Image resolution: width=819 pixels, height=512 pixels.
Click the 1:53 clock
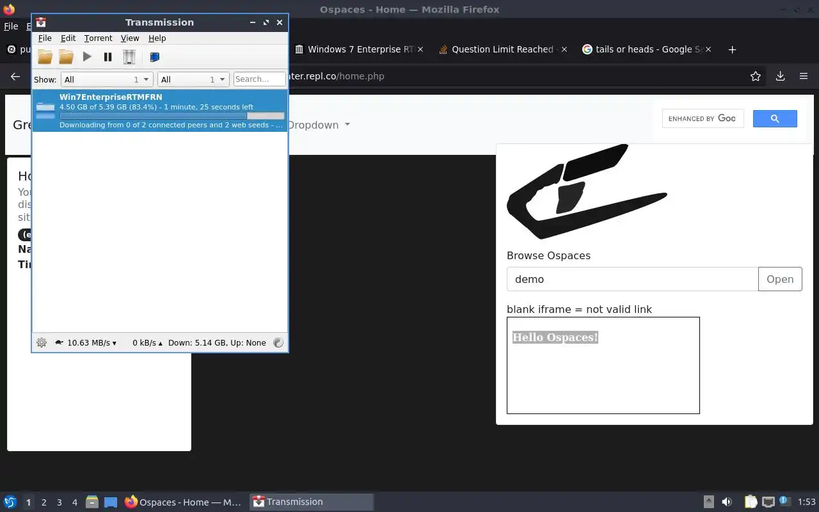[807, 502]
